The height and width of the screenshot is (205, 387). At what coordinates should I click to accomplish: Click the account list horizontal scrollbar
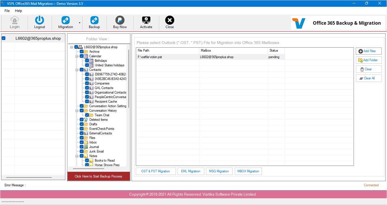(29, 177)
